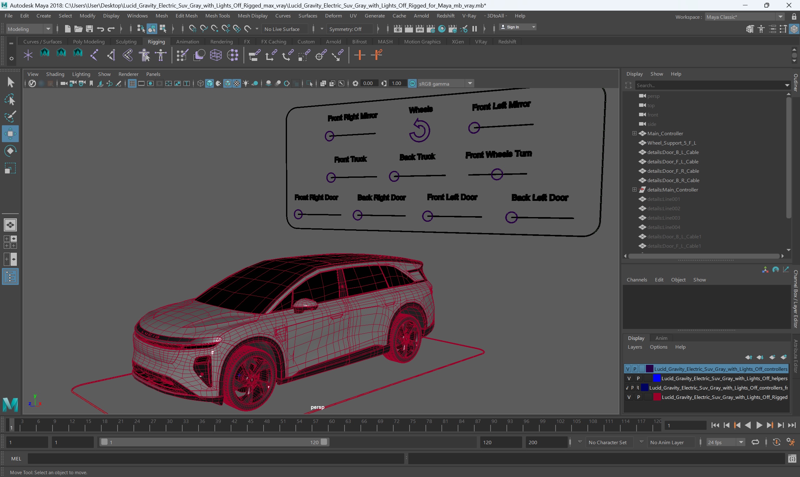Open the Mesh Tools menu

point(218,16)
